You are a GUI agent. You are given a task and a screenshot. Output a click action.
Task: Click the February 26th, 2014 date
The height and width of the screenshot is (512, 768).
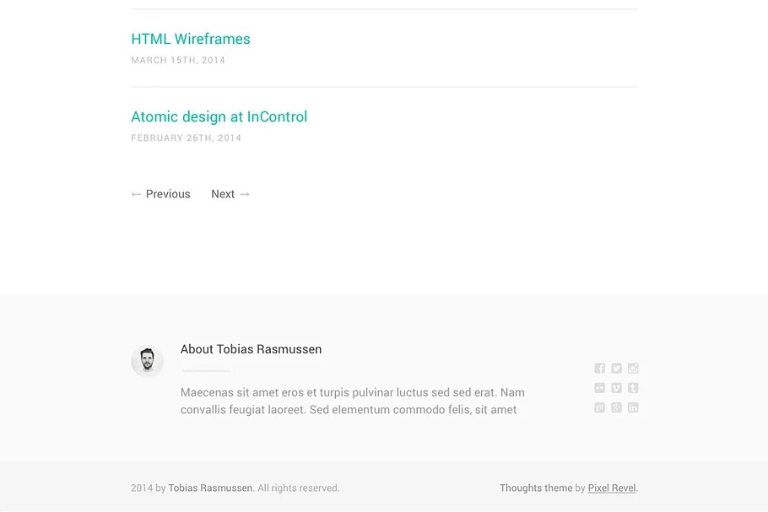[x=187, y=138]
